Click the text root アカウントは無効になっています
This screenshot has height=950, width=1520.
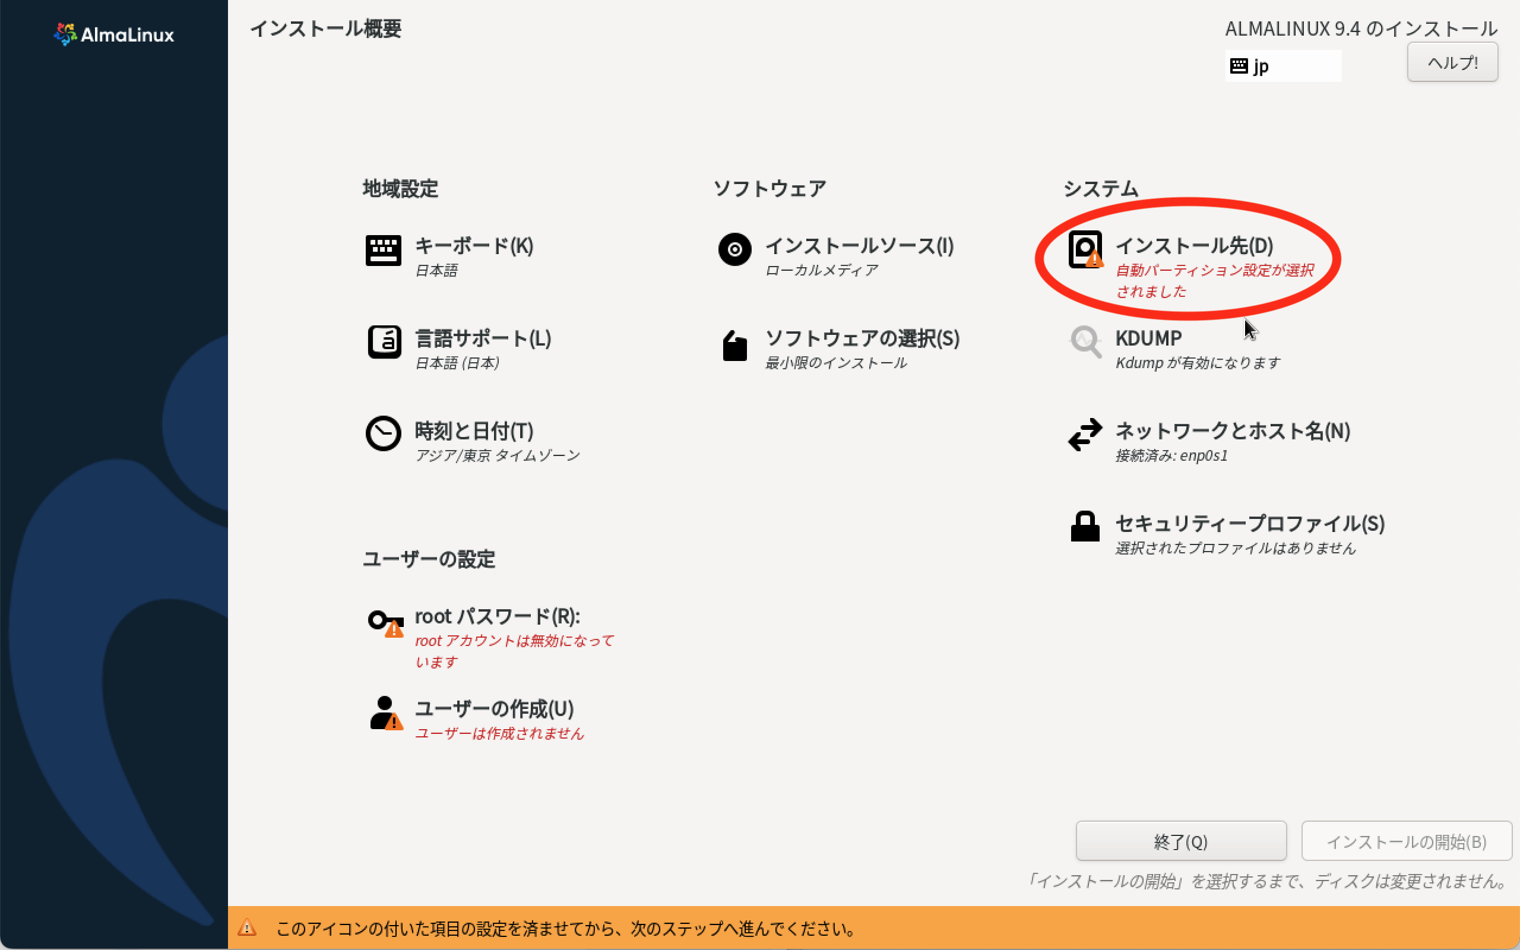click(514, 651)
